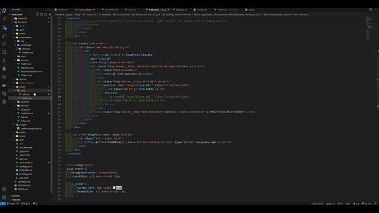
Task: Open the Source Control view
Action: pyautogui.click(x=4, y=27)
